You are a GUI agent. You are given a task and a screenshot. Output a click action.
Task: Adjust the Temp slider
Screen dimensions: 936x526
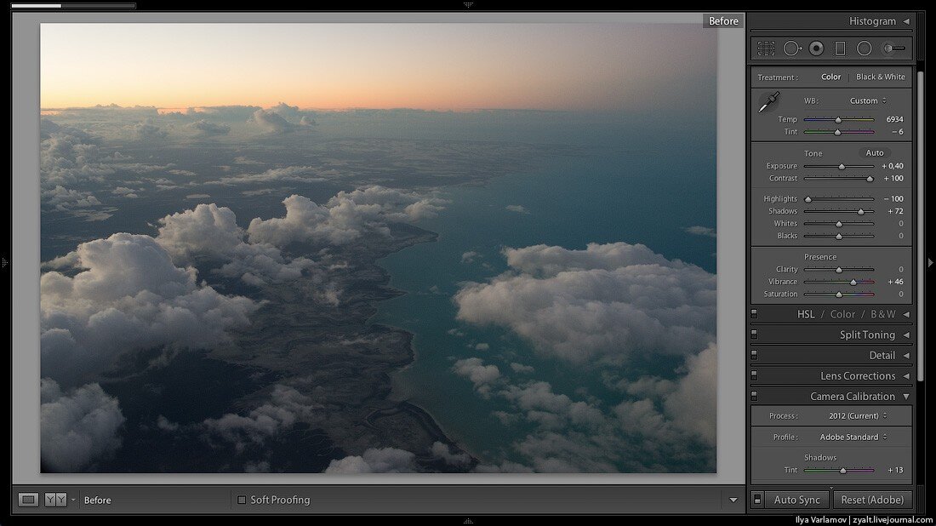839,119
